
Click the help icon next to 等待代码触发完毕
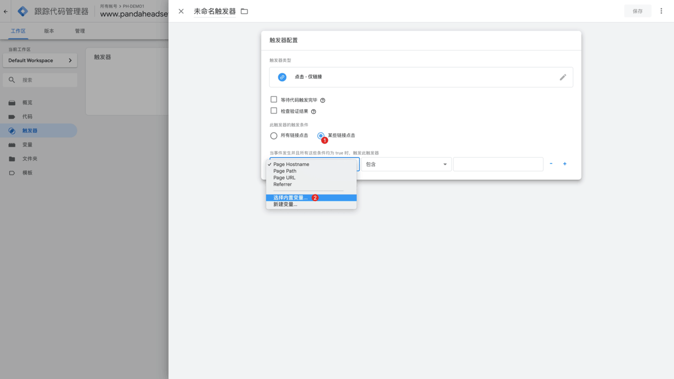pos(323,100)
